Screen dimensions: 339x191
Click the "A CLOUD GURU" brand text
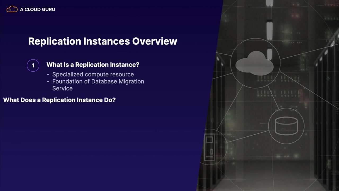pyautogui.click(x=38, y=9)
